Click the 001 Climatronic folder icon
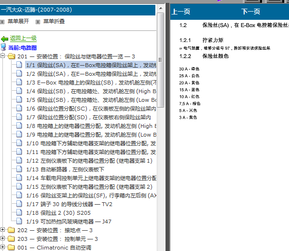The width and height of the screenshot is (289, 251). (12, 247)
